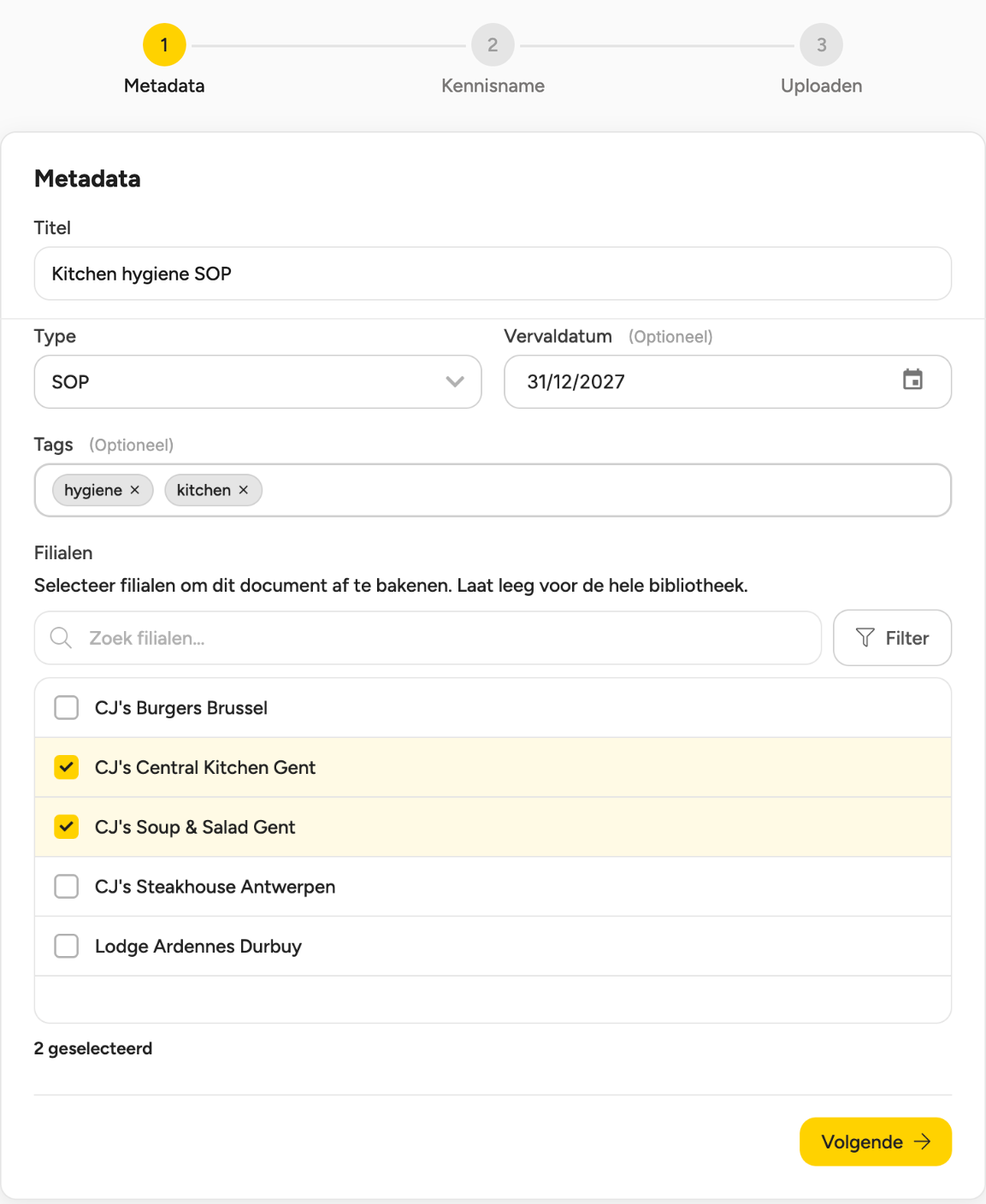
Task: Click CJ's Soup & Salad Gent label
Action: [195, 827]
